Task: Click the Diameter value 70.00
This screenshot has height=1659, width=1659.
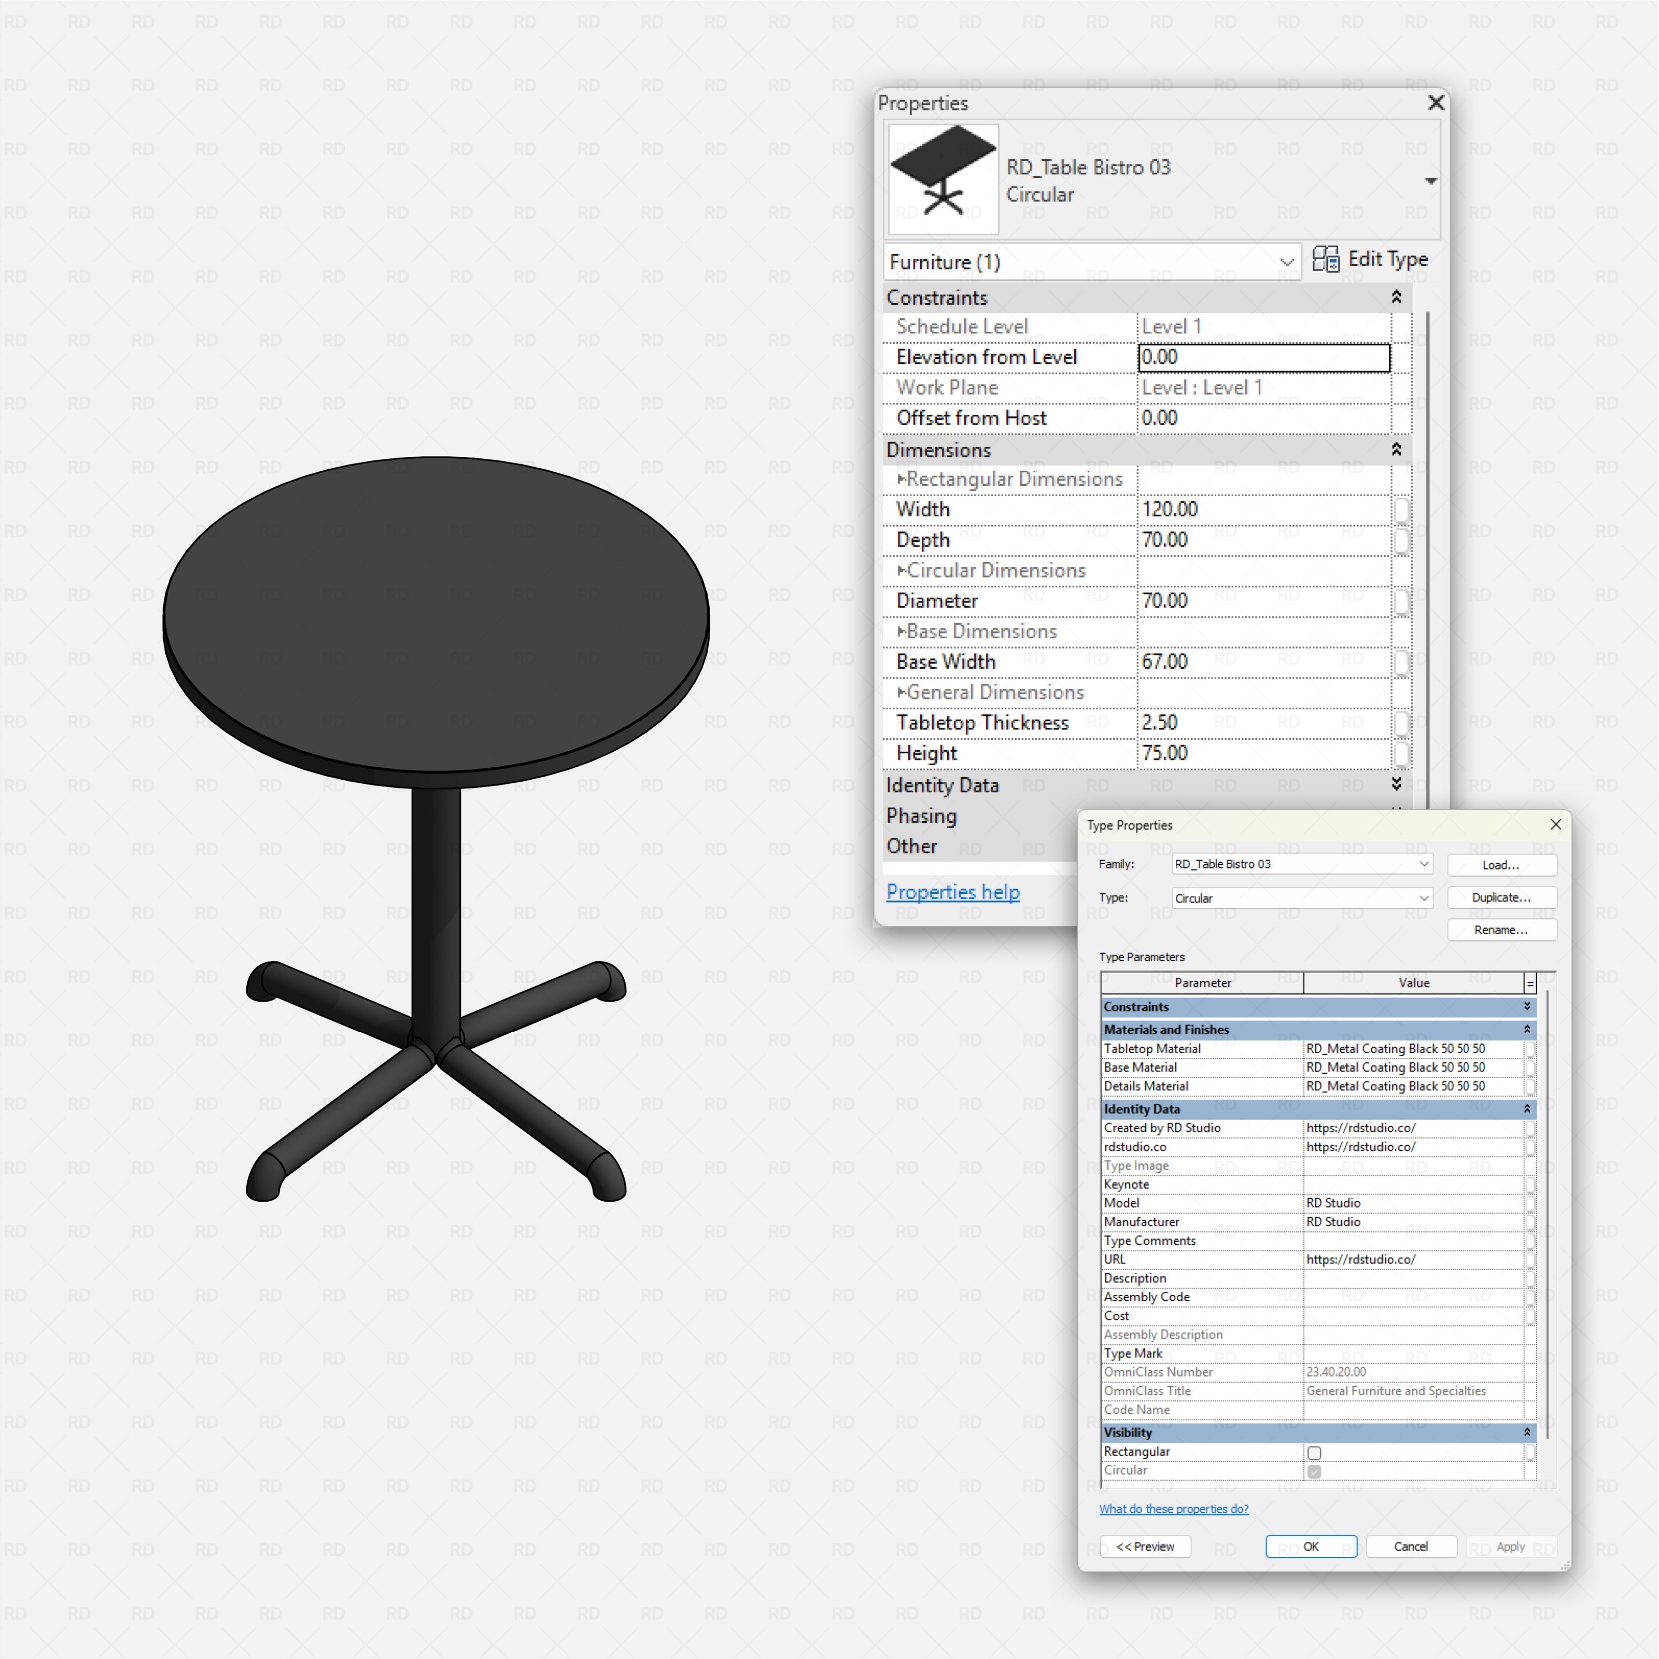Action: pos(1264,601)
